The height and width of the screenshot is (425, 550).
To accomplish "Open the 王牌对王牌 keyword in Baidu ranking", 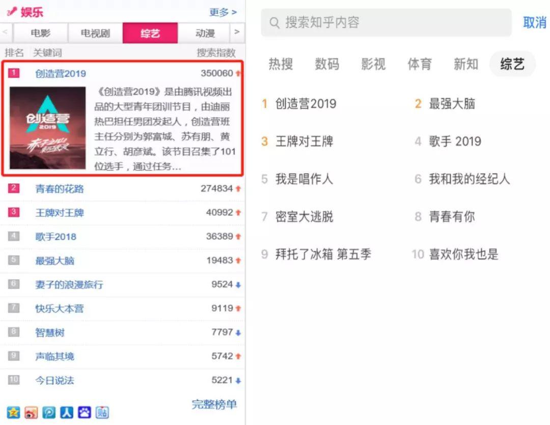I will click(59, 213).
